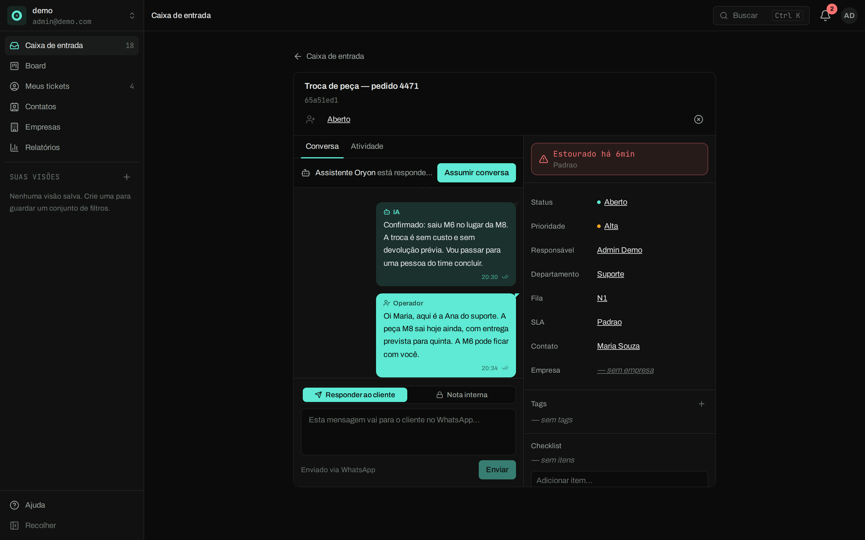Switch to the Atividade tab
The image size is (865, 540).
(367, 146)
